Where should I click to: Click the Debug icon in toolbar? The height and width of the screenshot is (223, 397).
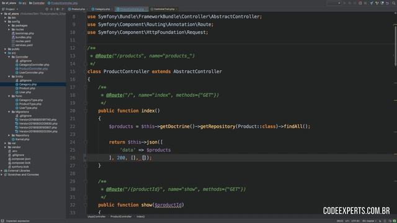click(x=350, y=3)
